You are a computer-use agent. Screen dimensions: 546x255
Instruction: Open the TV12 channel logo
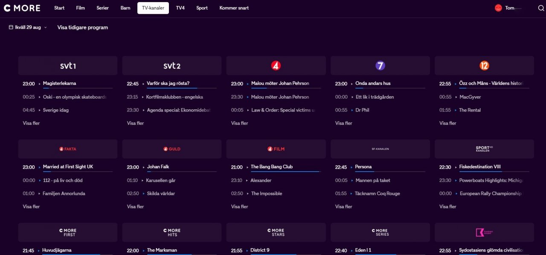click(x=484, y=66)
